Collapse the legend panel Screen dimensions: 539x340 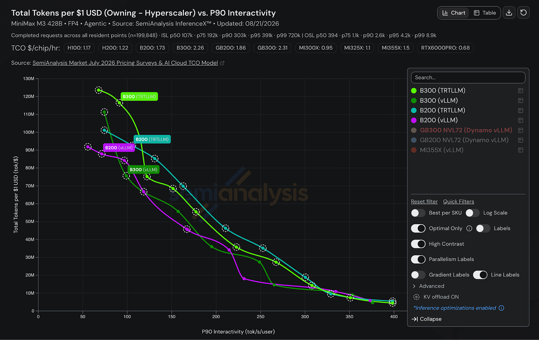[x=427, y=319]
